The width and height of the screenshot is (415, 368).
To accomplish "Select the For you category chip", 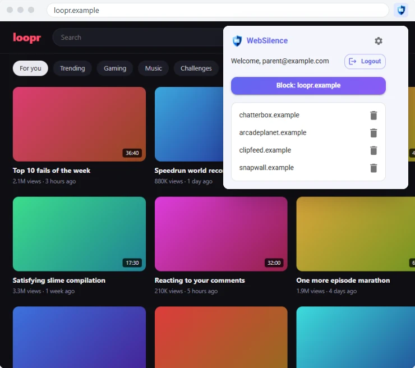I will tap(30, 68).
